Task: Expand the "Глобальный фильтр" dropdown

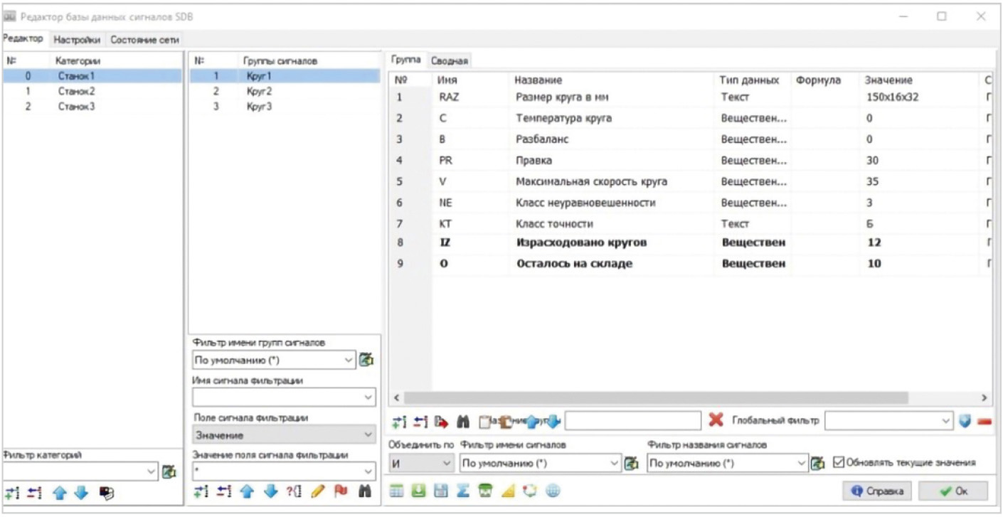Action: point(945,421)
